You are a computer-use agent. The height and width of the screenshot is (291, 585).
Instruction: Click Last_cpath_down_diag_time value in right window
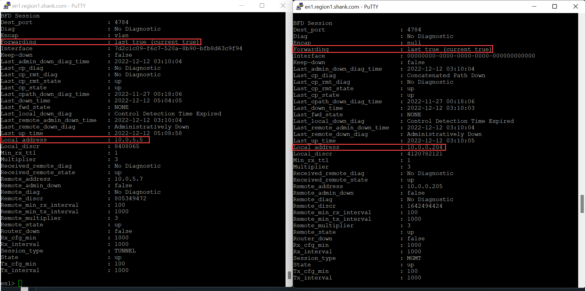[x=441, y=101]
